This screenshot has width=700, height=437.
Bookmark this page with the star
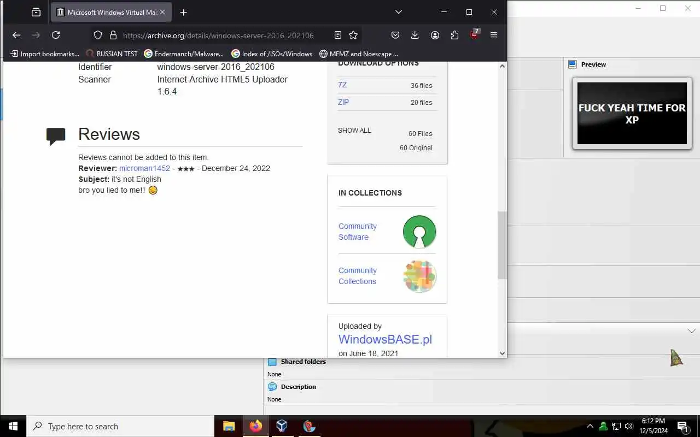point(353,35)
